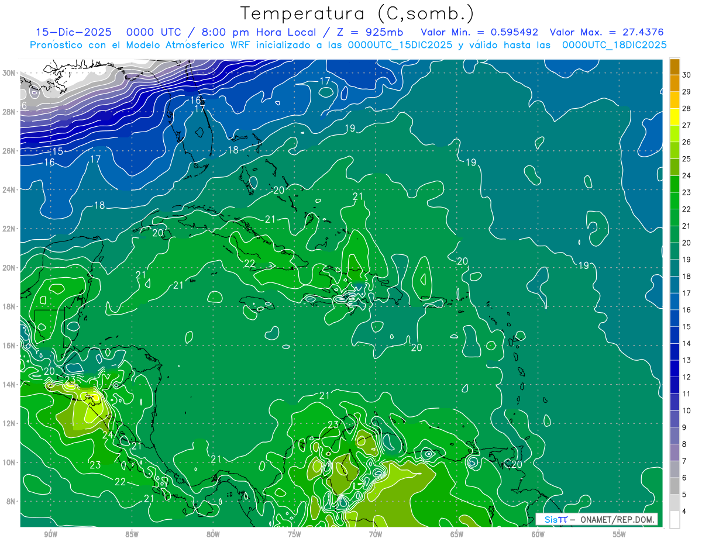Click the '29' label on the color scale
The width and height of the screenshot is (702, 542).
point(687,91)
